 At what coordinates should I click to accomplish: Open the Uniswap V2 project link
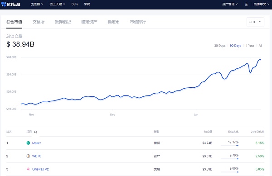[x=40, y=169]
